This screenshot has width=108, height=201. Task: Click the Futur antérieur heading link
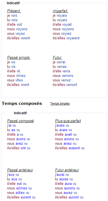coord(67,170)
